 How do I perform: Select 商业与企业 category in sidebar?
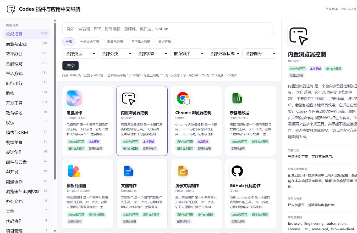(x=26, y=44)
